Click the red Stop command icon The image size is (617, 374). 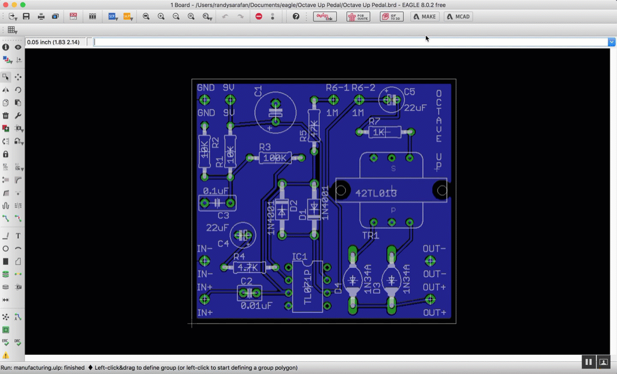click(x=258, y=16)
